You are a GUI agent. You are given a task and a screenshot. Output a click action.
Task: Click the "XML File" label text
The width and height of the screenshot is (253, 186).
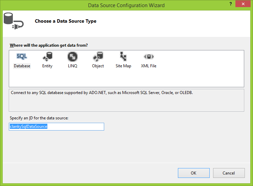pyautogui.click(x=148, y=66)
